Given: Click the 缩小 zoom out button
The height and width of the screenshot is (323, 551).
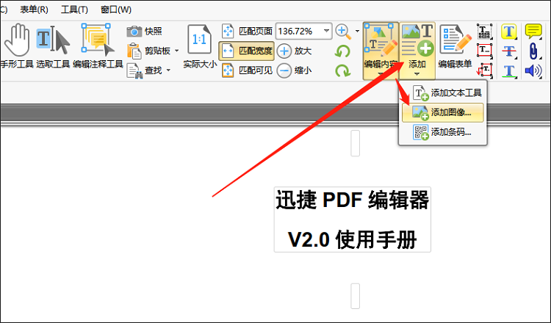Looking at the screenshot, I should (295, 70).
